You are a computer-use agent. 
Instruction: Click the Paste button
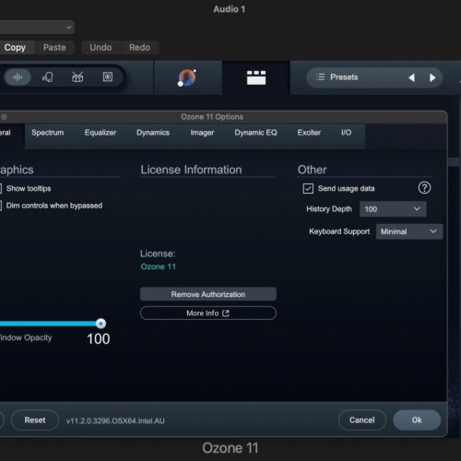pos(54,48)
